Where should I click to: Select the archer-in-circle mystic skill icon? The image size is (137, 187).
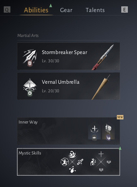(65, 162)
